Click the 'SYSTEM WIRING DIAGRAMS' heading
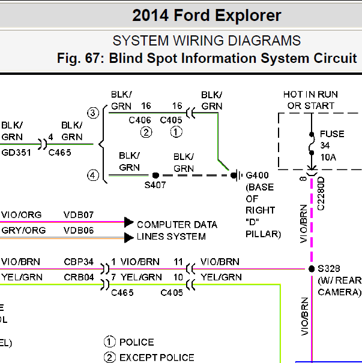 (207, 41)
